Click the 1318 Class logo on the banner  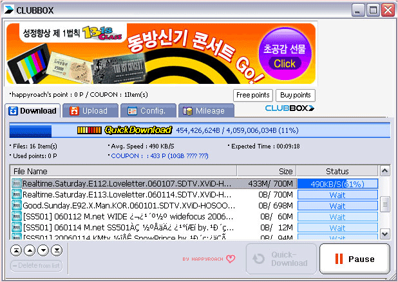tap(102, 34)
